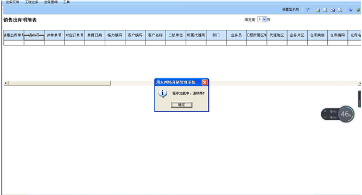Click the print preview page icon
The image size is (362, 195).
click(325, 10)
